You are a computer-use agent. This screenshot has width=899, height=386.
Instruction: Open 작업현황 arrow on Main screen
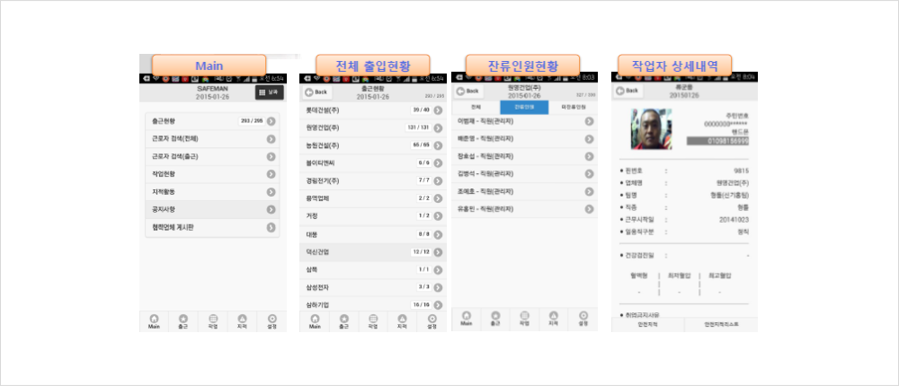point(271,174)
